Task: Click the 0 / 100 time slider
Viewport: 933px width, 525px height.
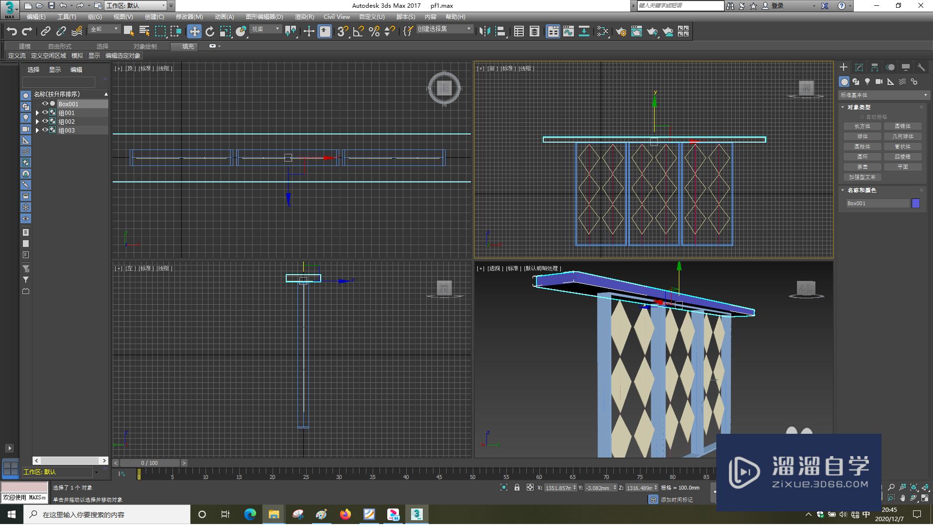Action: click(x=150, y=463)
